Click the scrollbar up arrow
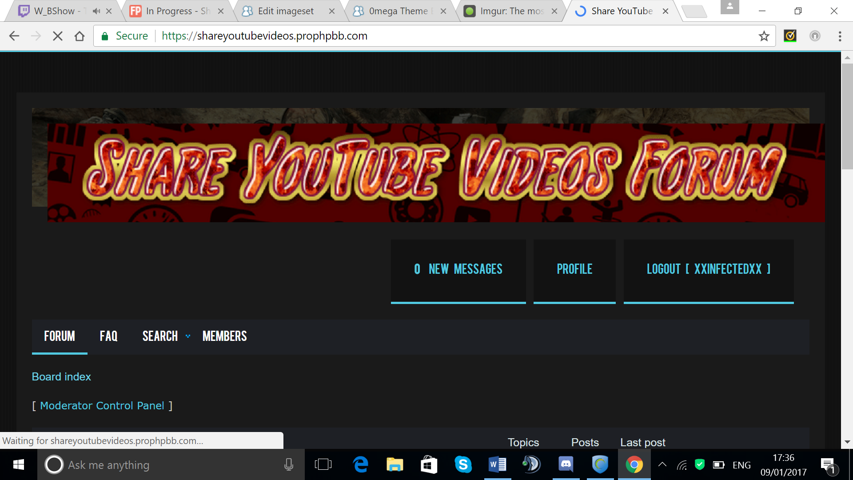This screenshot has height=480, width=853. coord(847,58)
